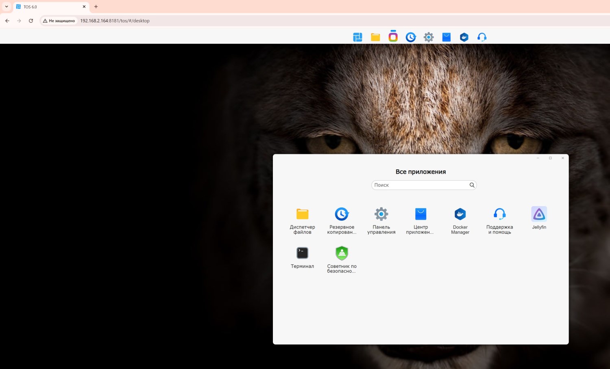Launch Резервное копирование from the app grid
The image size is (610, 369).
tap(342, 214)
